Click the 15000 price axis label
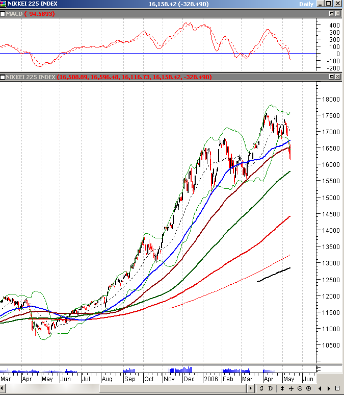The height and width of the screenshot is (395, 344). click(x=331, y=197)
